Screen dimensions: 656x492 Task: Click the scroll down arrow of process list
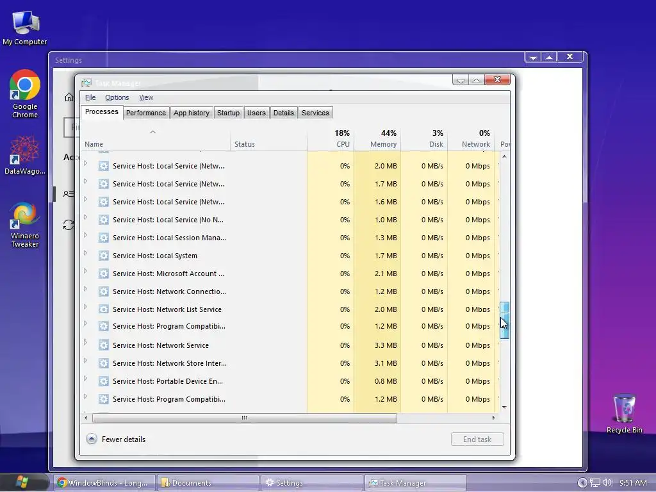pyautogui.click(x=504, y=407)
